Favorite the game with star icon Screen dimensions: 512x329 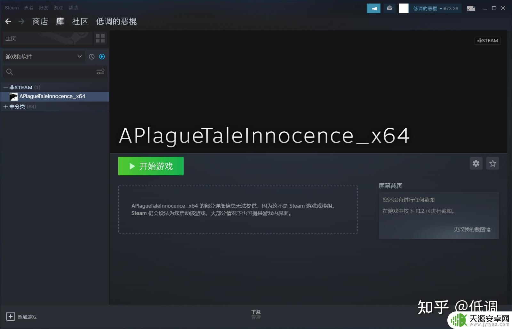[x=493, y=164]
